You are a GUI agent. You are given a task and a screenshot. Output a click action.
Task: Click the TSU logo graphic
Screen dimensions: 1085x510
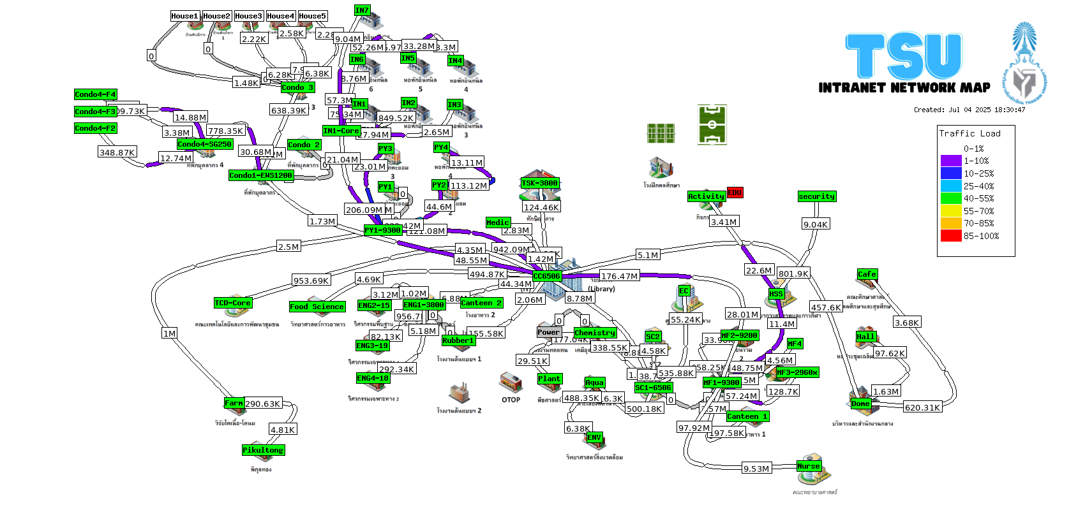tap(904, 56)
